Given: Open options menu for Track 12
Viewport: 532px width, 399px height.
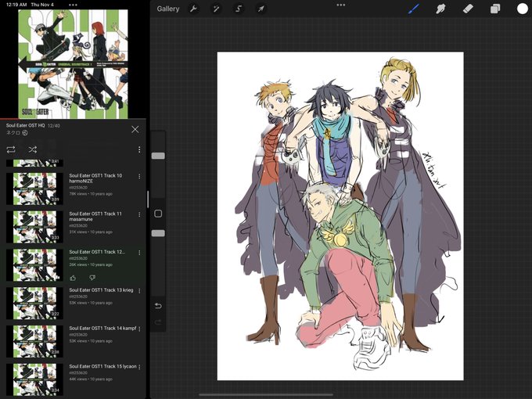Looking at the screenshot, I should [139, 253].
